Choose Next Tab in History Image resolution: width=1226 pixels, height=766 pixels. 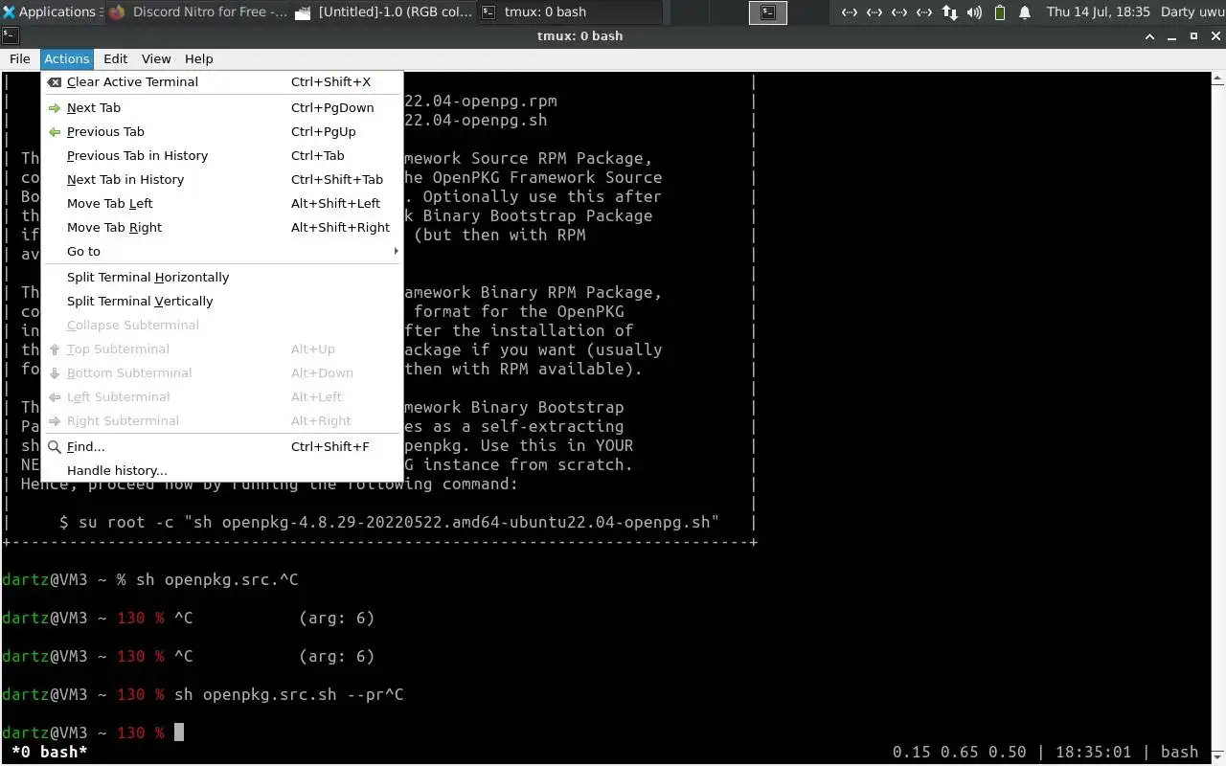pyautogui.click(x=222, y=180)
